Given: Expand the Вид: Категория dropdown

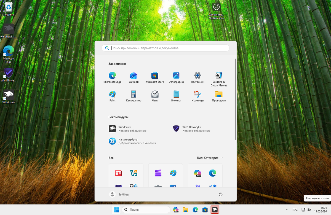Looking at the screenshot, I should coord(210,158).
